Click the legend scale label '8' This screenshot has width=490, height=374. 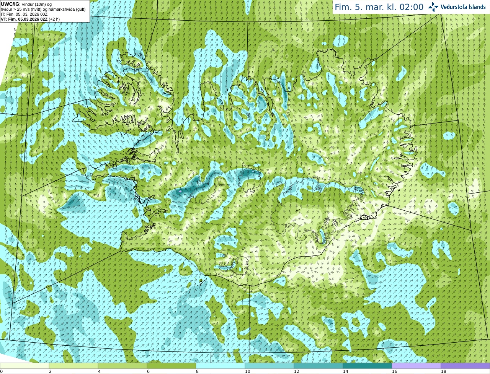tap(197, 371)
